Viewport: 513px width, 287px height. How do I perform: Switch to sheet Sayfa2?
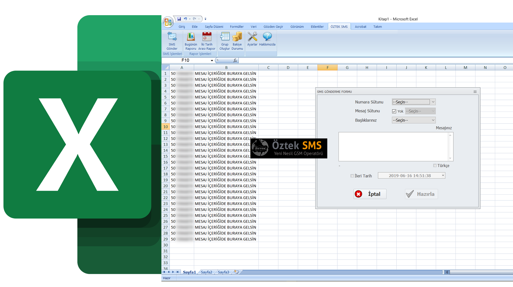pos(206,272)
